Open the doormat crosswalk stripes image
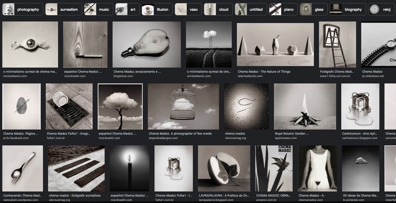The image size is (396, 203). point(76,168)
